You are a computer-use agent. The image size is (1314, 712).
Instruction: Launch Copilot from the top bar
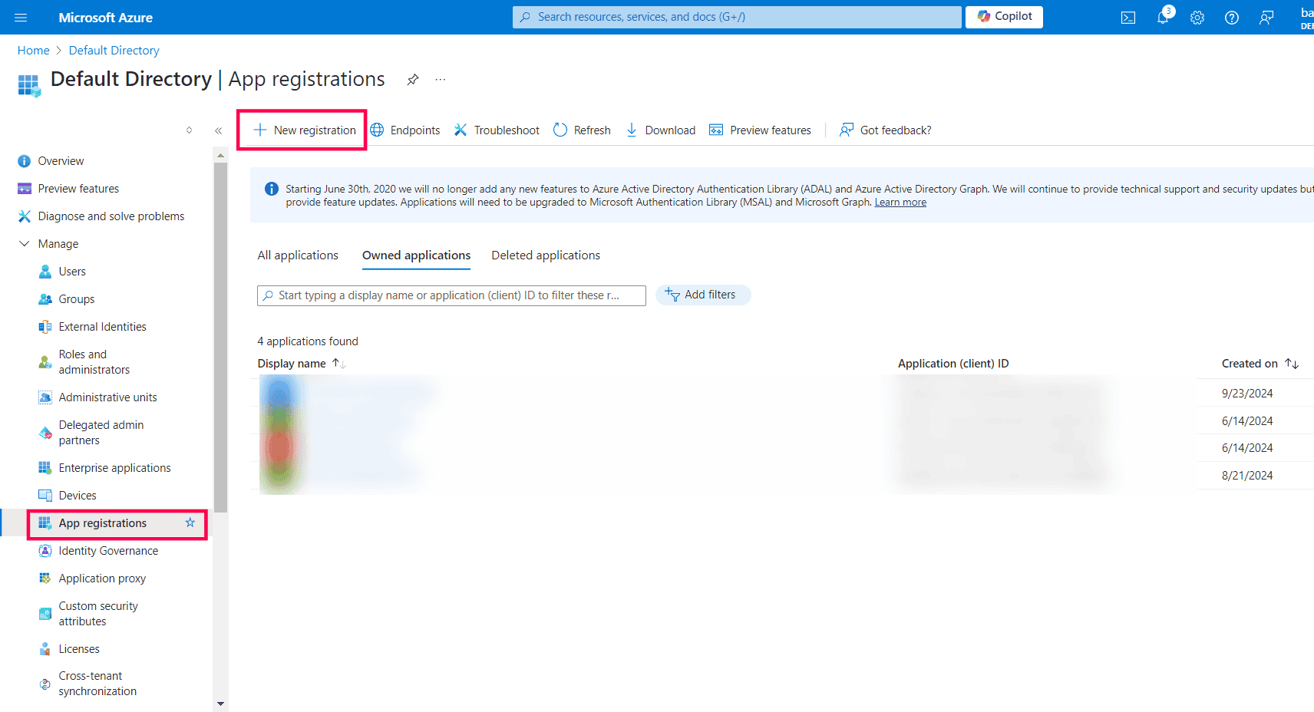pyautogui.click(x=1004, y=16)
